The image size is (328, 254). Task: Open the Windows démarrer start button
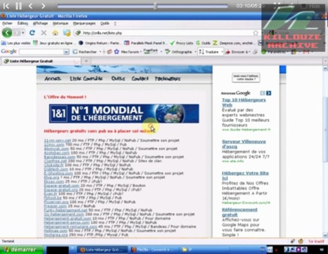(x=21, y=250)
